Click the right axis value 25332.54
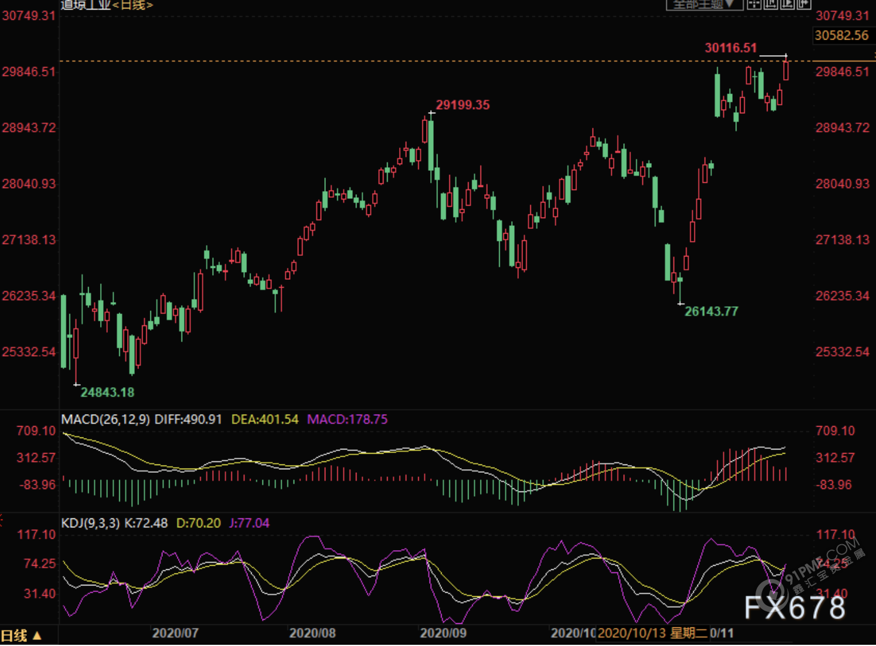The image size is (876, 646). pyautogui.click(x=842, y=352)
